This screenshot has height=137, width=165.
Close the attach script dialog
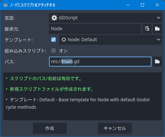click(157, 5)
